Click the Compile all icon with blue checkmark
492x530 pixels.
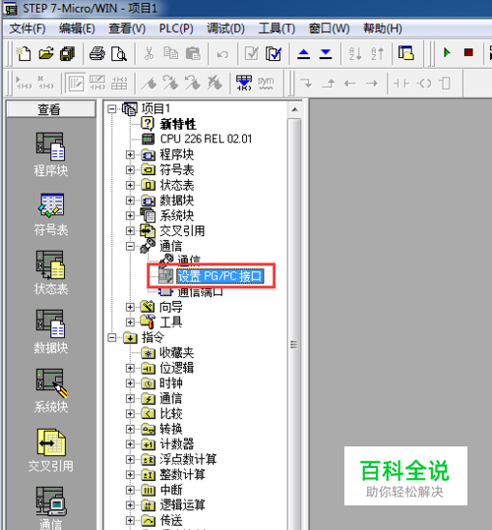[x=274, y=54]
